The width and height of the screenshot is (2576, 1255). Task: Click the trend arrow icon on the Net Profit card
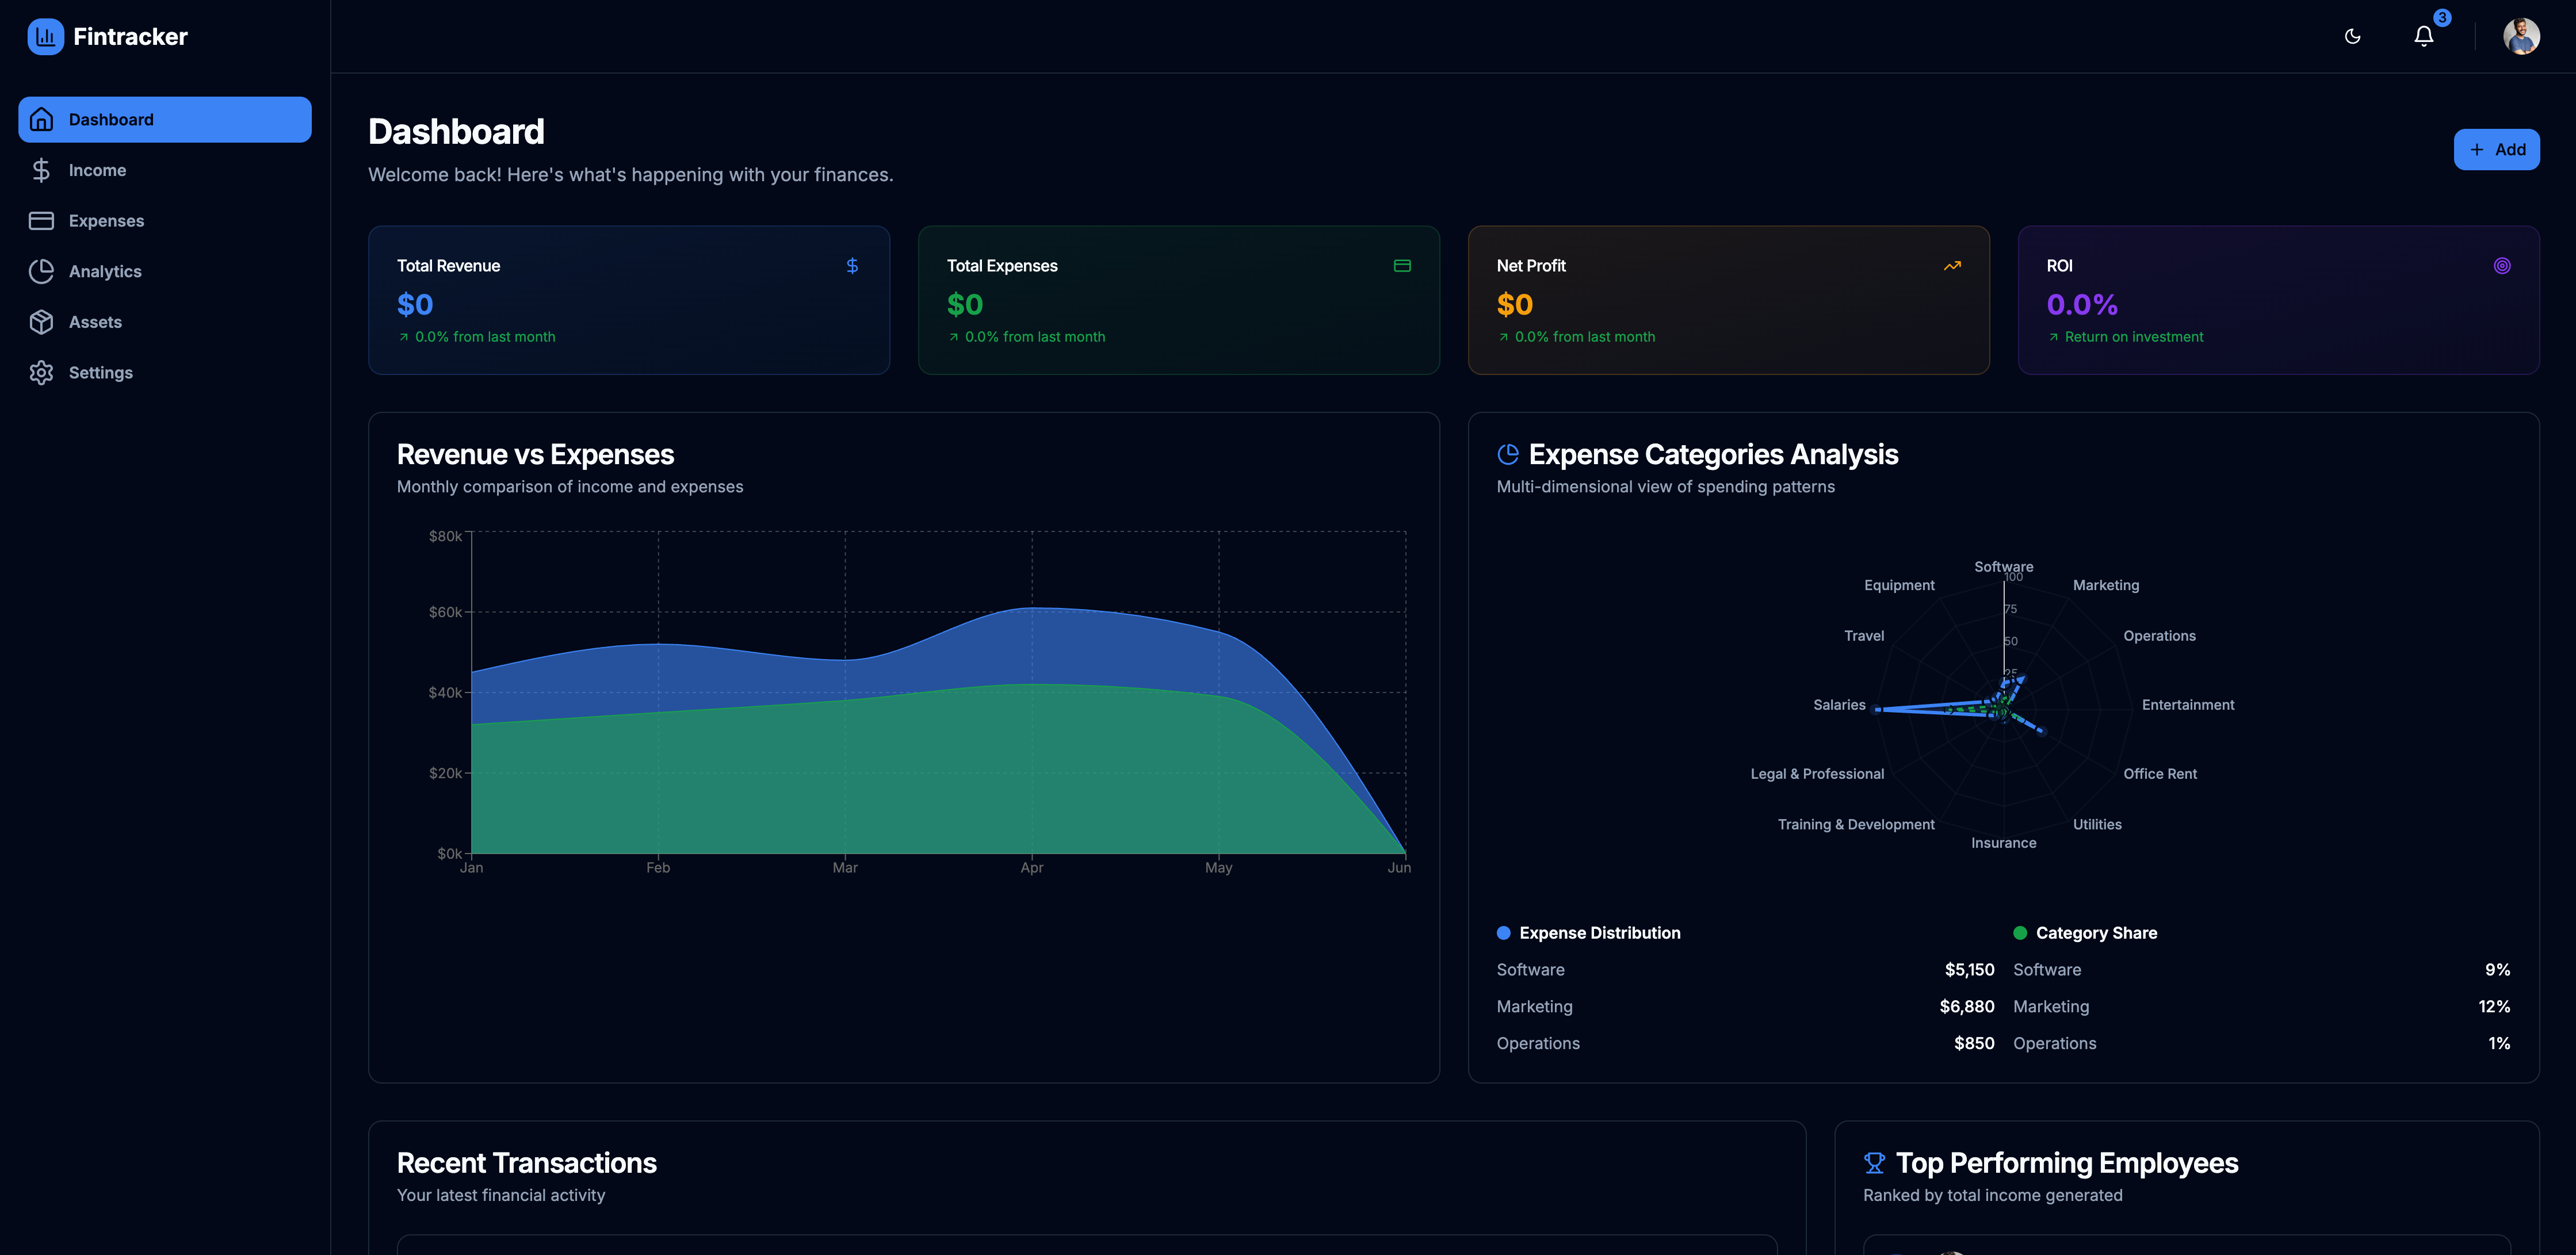[x=1952, y=266]
